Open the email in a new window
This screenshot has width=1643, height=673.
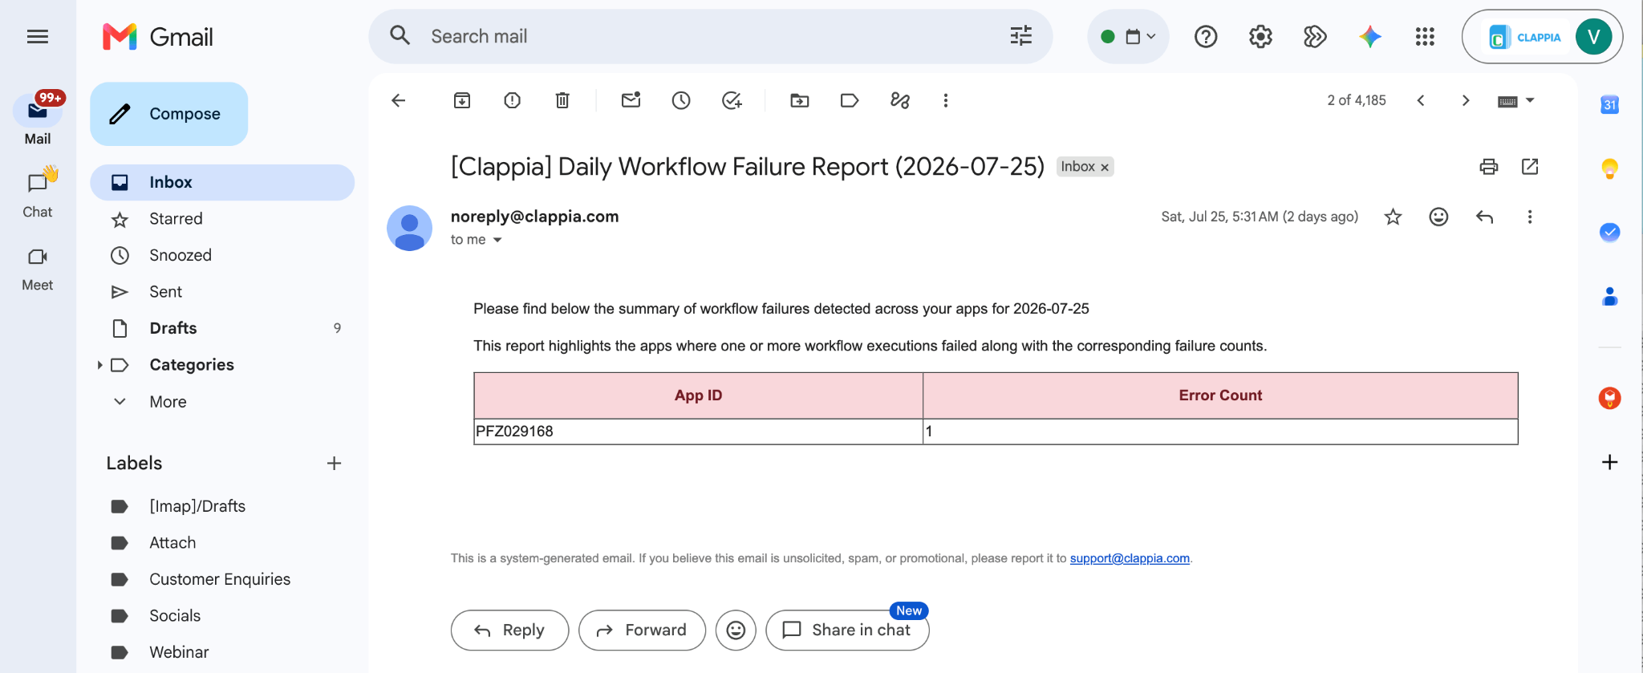tap(1530, 166)
